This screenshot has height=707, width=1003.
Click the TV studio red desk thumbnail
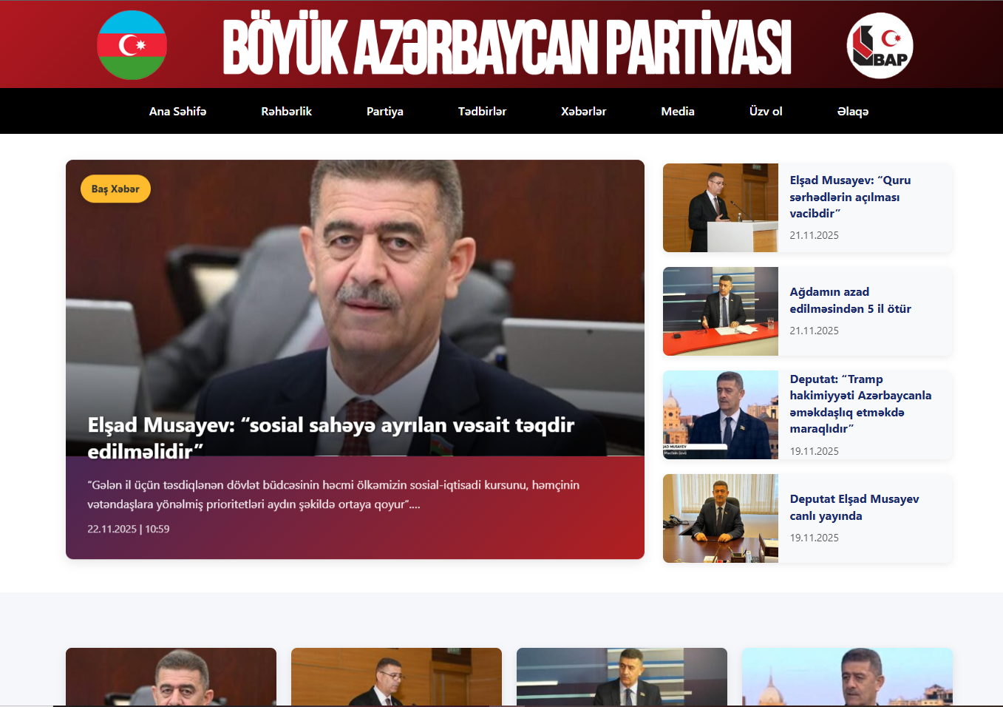click(x=720, y=311)
